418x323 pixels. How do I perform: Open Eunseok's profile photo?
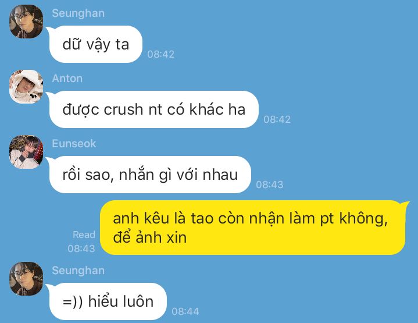[26, 152]
